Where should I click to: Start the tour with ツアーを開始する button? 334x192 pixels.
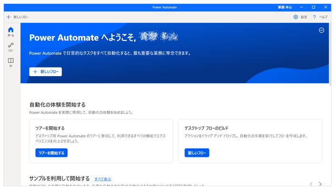click(51, 153)
